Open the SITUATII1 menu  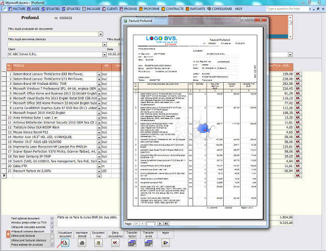point(51,9)
